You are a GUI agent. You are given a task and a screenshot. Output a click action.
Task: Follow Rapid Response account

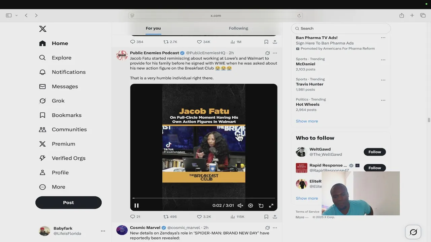coord(374,168)
